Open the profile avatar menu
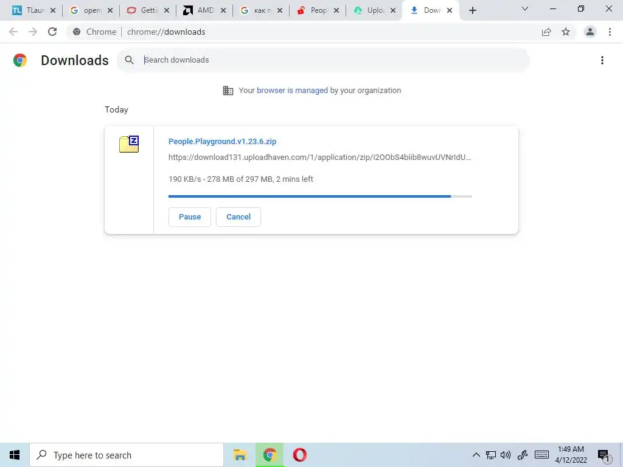Image resolution: width=623 pixels, height=467 pixels. click(590, 32)
